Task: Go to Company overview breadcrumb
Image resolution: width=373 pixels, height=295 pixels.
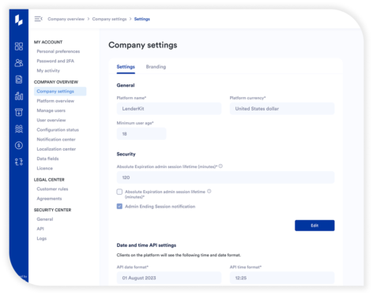Action: click(66, 19)
